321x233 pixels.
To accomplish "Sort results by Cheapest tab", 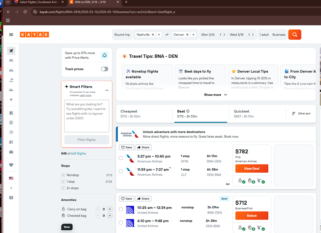I will pyautogui.click(x=144, y=114).
